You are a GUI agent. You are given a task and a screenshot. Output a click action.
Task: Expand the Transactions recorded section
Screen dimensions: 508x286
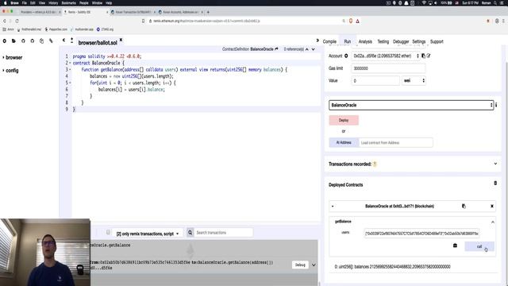(495, 164)
